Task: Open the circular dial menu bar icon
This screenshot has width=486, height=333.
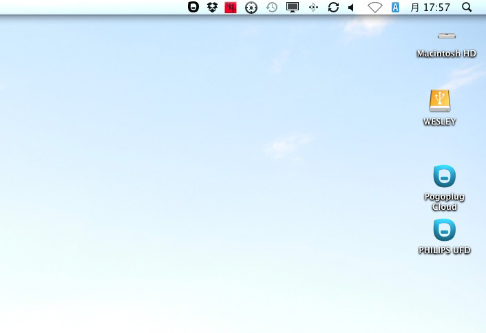Action: pyautogui.click(x=251, y=8)
